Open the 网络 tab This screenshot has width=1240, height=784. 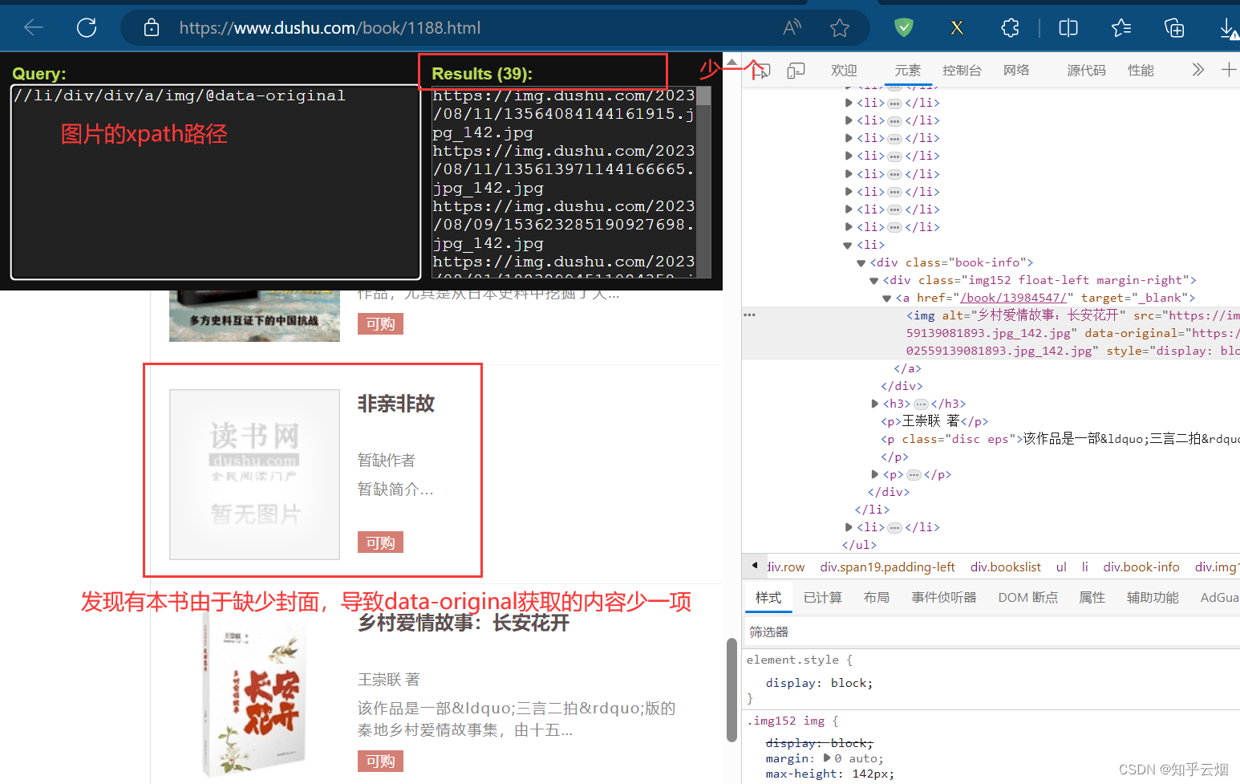click(1016, 71)
